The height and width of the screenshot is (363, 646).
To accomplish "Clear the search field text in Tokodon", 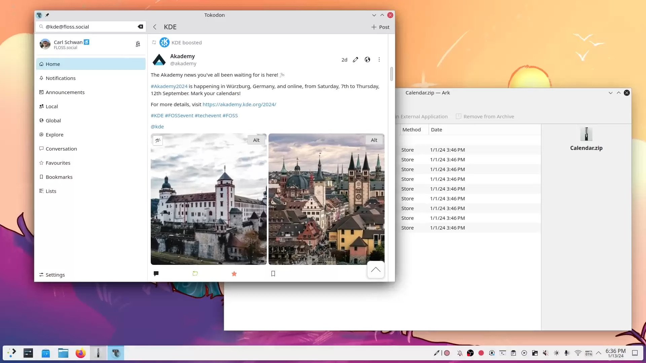I will 140,27.
